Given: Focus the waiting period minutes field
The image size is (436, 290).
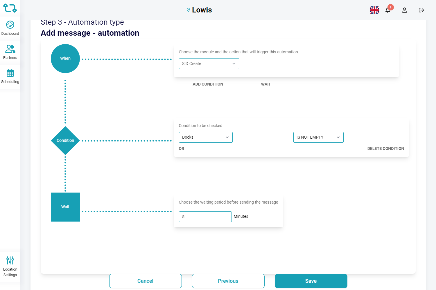Looking at the screenshot, I should [x=205, y=217].
